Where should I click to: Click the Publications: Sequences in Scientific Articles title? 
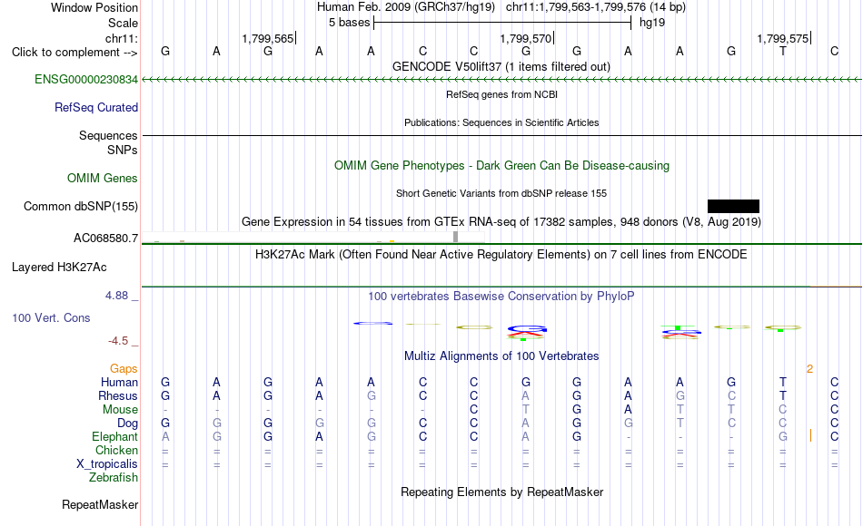click(501, 122)
